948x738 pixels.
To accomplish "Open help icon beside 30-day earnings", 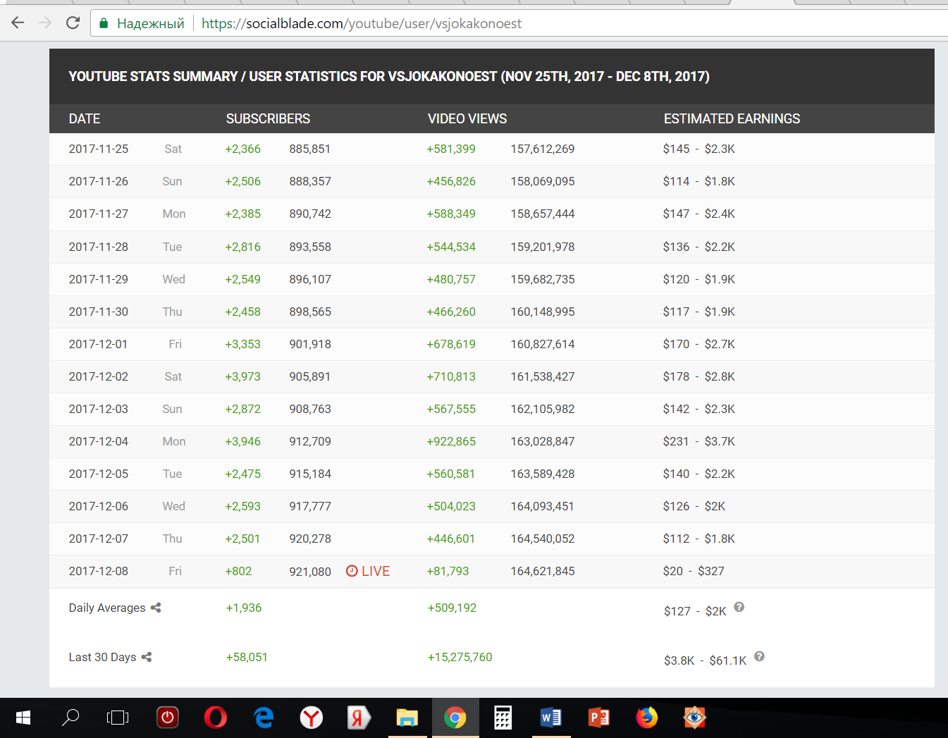I will click(759, 656).
